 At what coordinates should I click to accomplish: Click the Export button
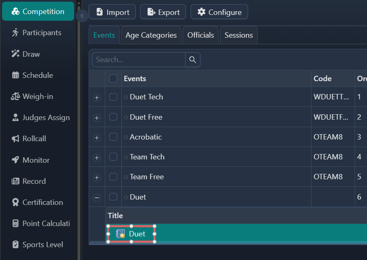click(x=163, y=12)
